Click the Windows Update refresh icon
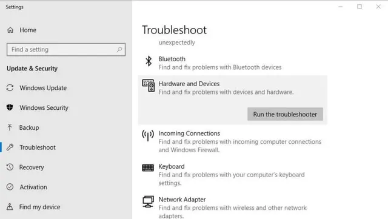388x219 pixels. point(10,88)
